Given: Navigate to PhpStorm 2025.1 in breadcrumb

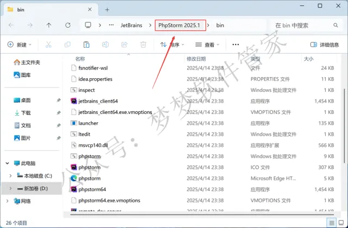Looking at the screenshot, I should click(179, 26).
